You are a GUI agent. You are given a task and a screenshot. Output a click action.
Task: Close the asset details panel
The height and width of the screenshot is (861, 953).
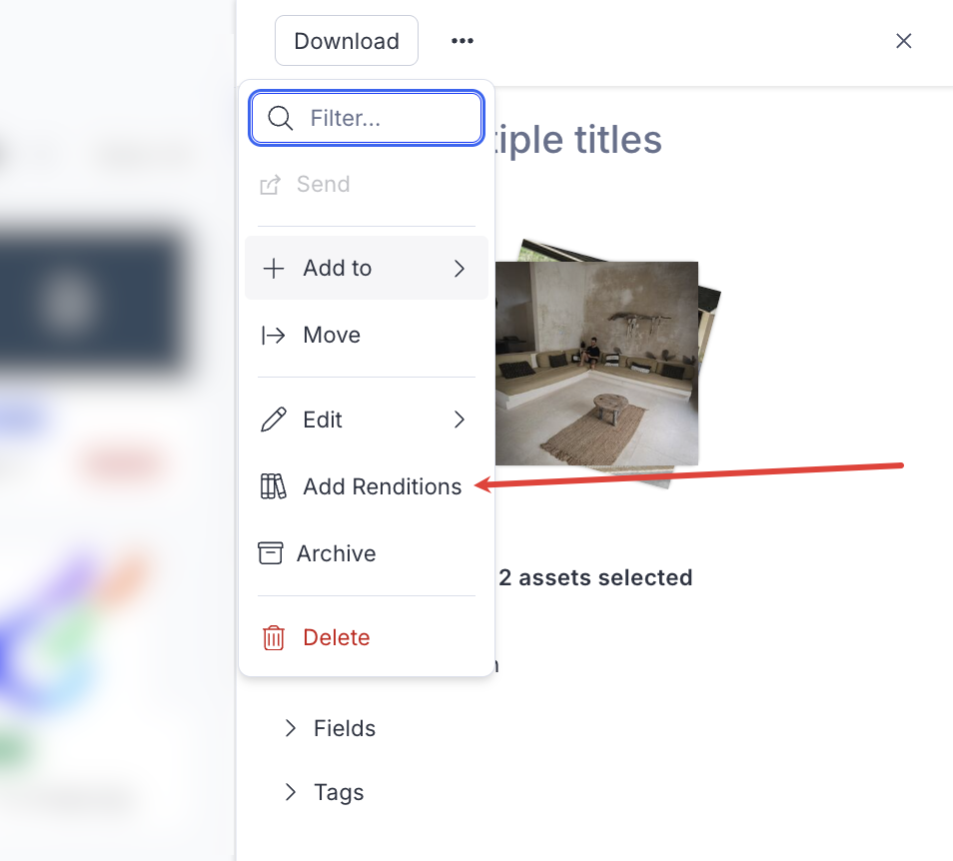[903, 41]
